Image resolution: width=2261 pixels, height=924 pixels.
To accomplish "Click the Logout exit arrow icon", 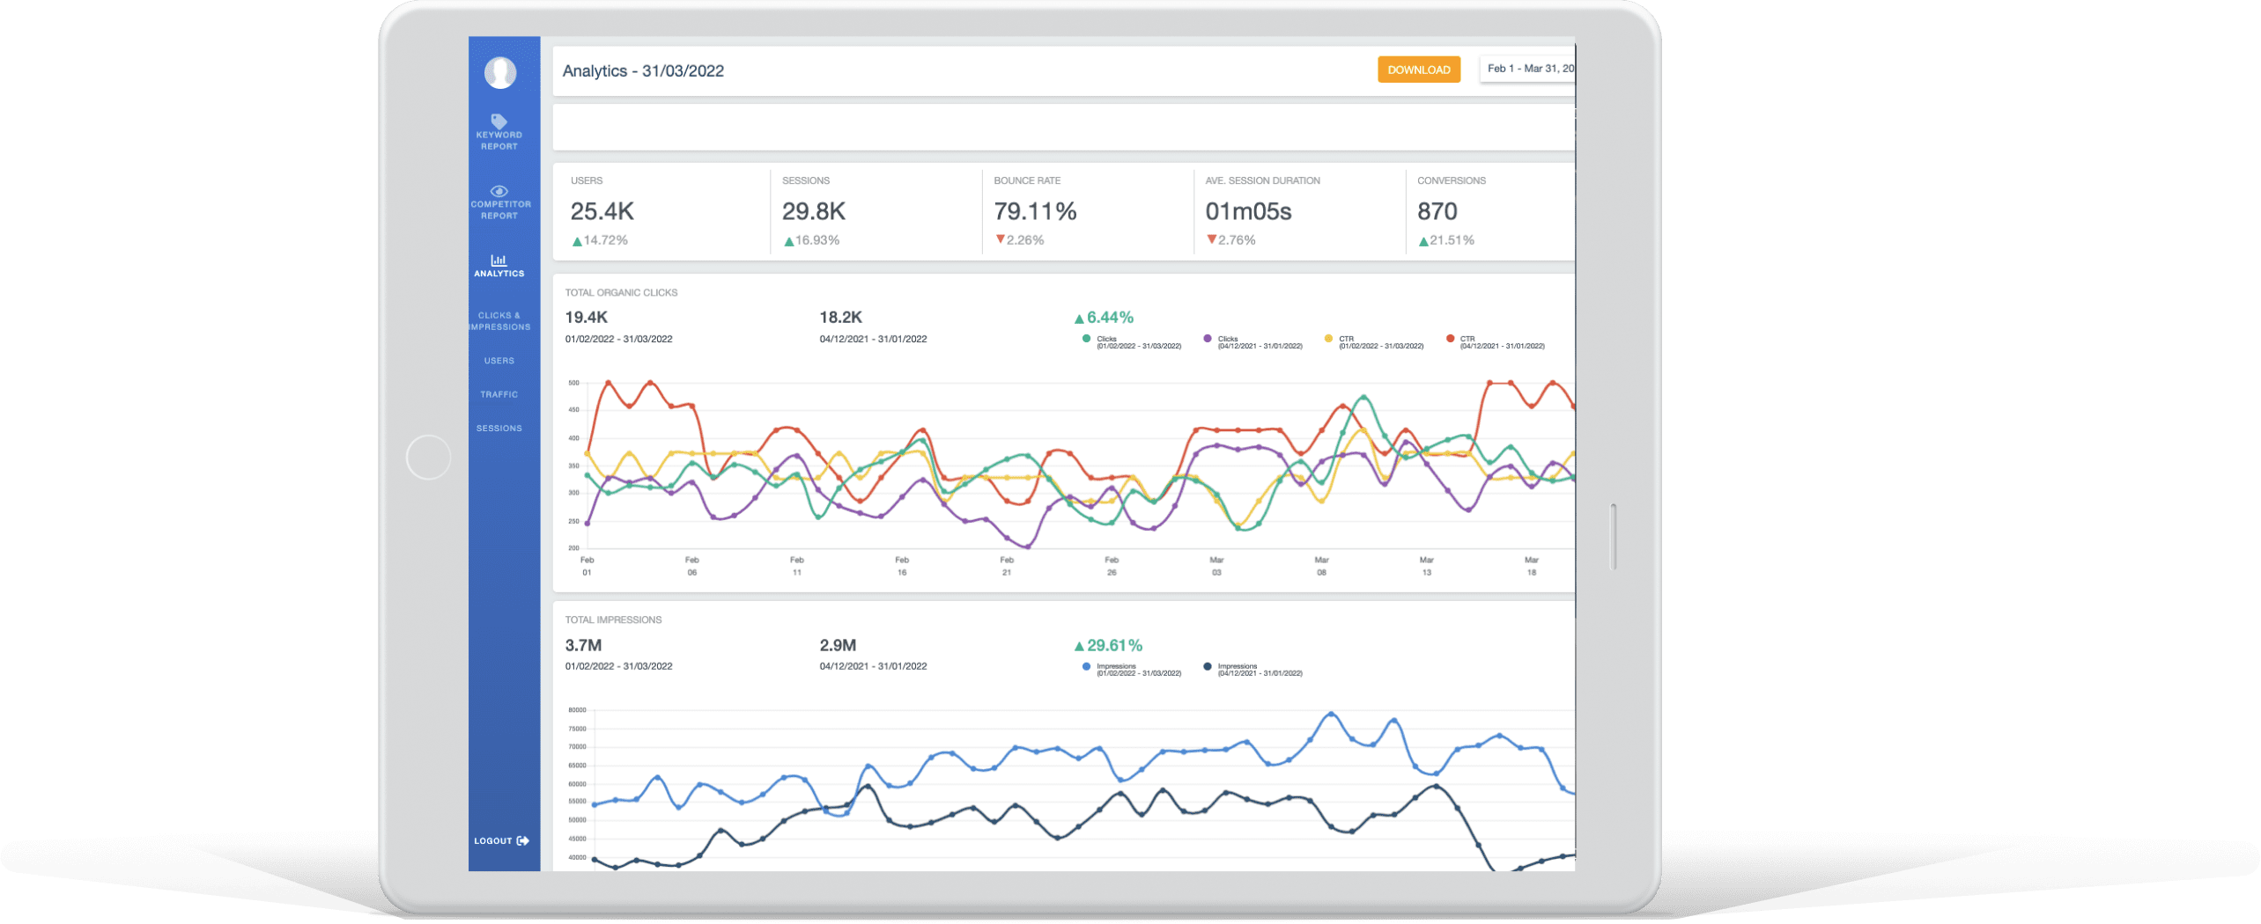I will 523,840.
